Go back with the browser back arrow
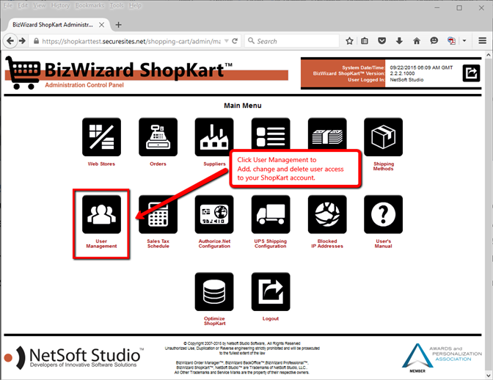Screen dimensions: 493x380 (10, 41)
